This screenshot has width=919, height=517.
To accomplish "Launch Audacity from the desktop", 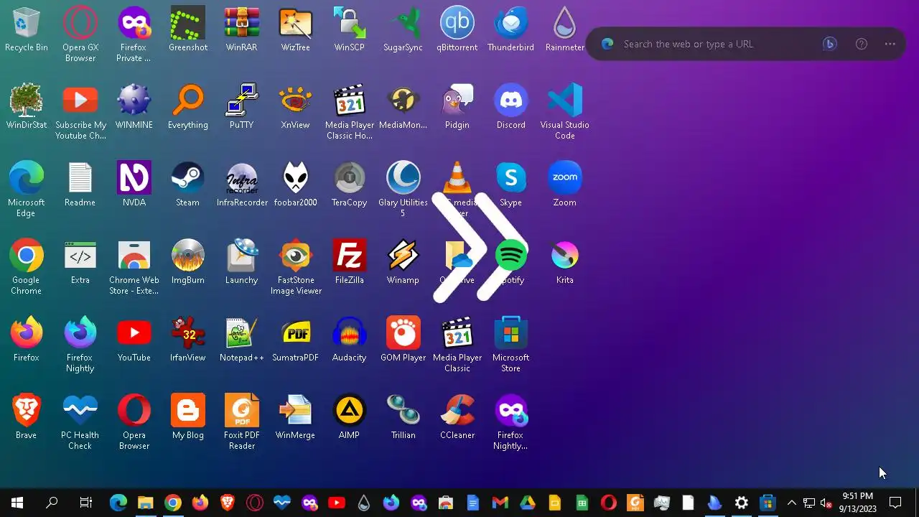I will coord(349,340).
